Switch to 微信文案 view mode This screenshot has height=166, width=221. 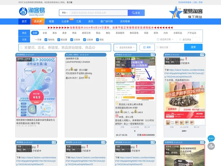coord(162,47)
